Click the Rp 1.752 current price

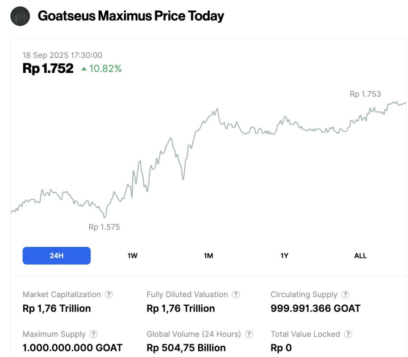pyautogui.click(x=48, y=68)
